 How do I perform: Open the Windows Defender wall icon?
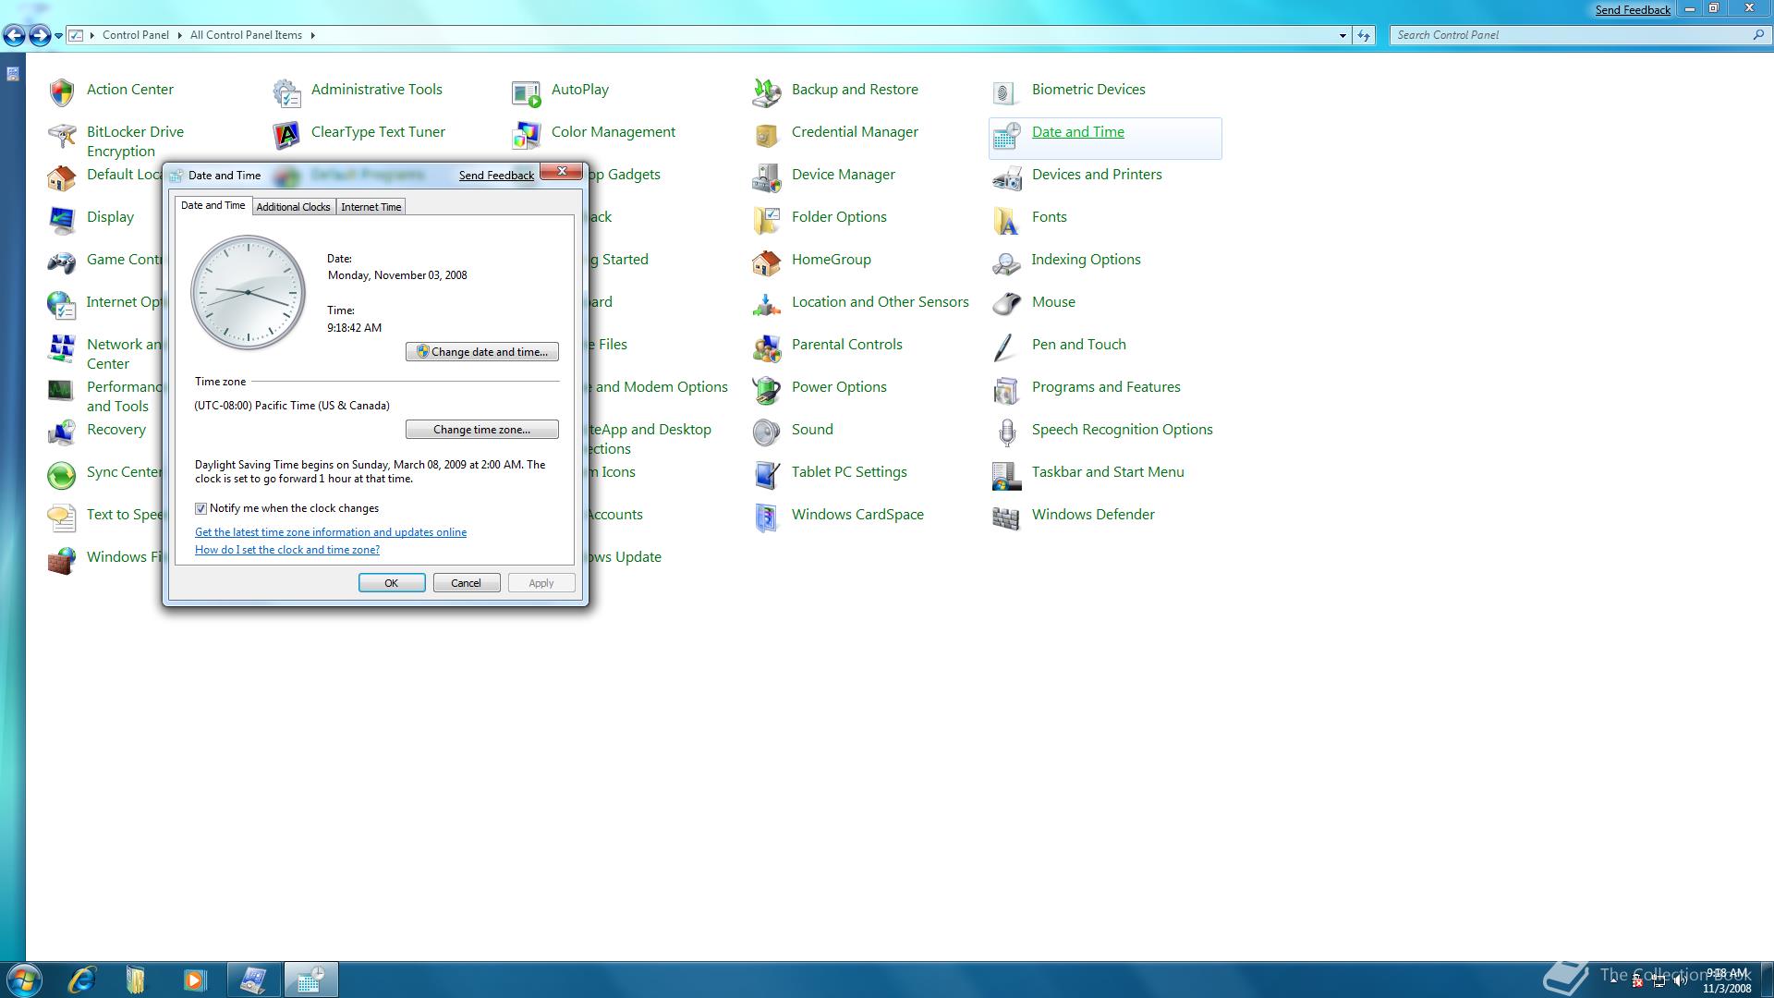click(x=1007, y=517)
